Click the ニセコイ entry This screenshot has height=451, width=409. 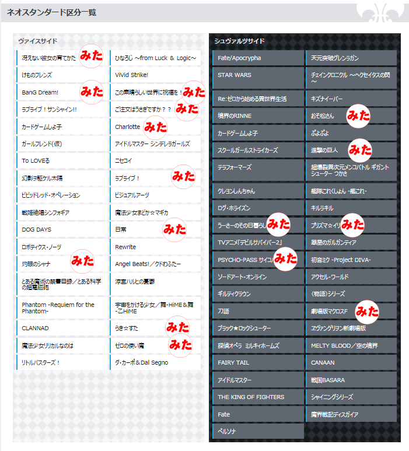(155, 161)
